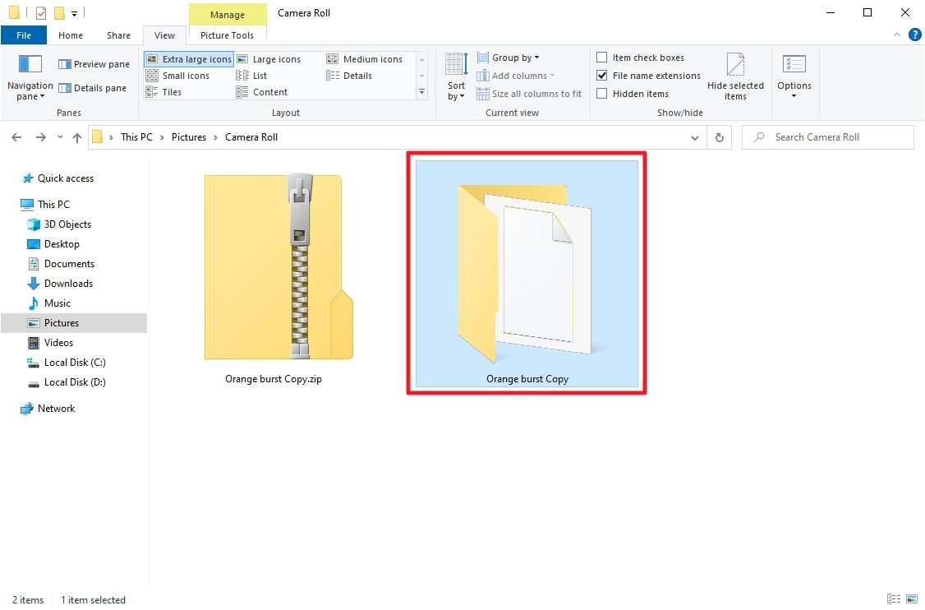Open Videos in the sidebar
Image resolution: width=925 pixels, height=610 pixels.
pyautogui.click(x=51, y=343)
